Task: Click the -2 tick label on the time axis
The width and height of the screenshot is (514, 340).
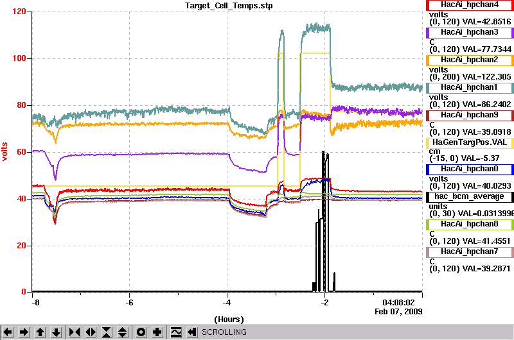Action: click(x=324, y=303)
